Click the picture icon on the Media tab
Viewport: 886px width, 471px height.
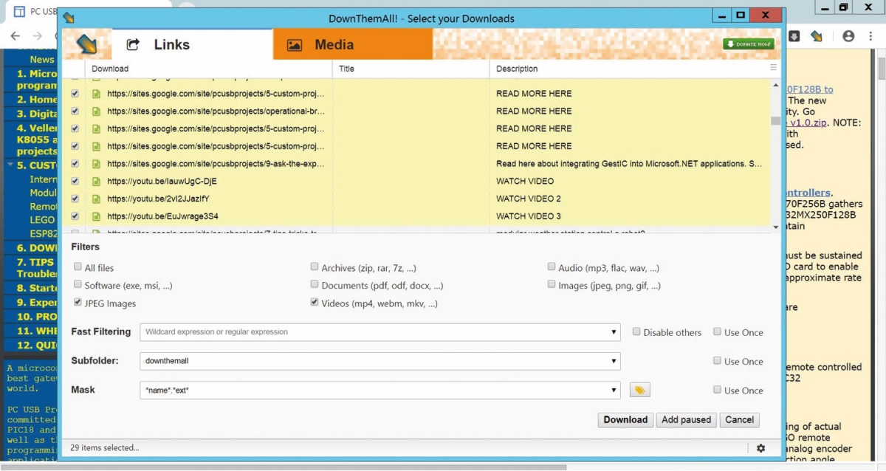[x=294, y=45]
